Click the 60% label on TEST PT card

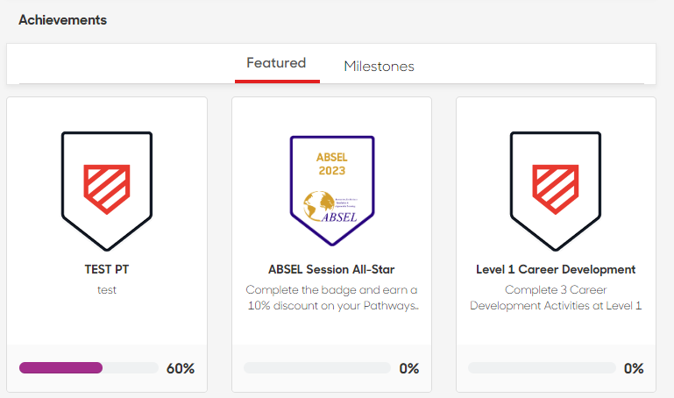(181, 369)
